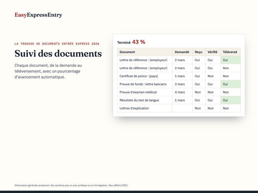Click '1 mars' in the Résultats du test de langue row
258x193 pixels.
pos(183,100)
